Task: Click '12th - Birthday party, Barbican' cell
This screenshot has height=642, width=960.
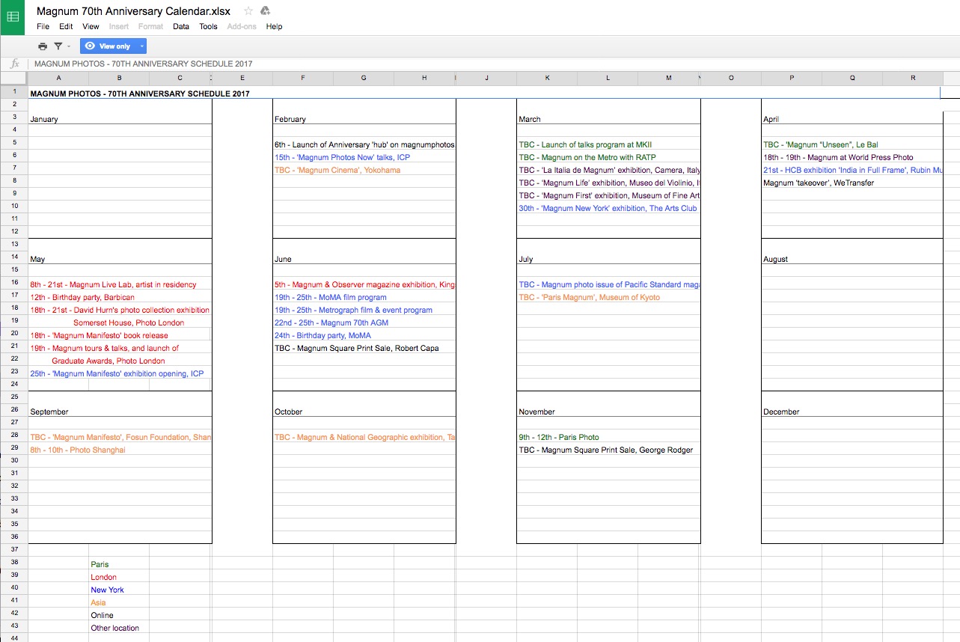Action: point(82,297)
